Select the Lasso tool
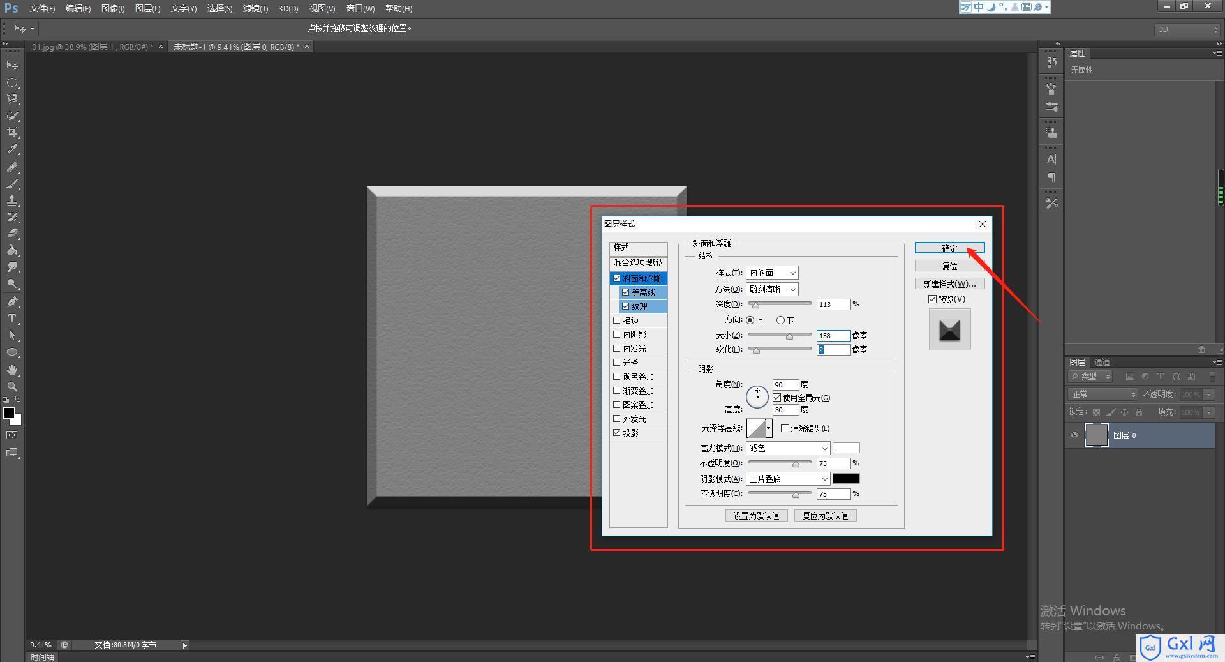 [12, 99]
